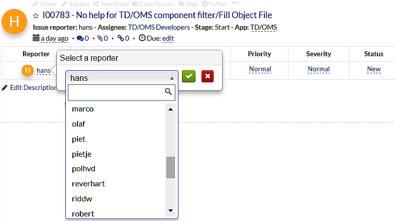Edit the Due date link
Image resolution: width=395 pixels, height=221 pixels.
168,38
